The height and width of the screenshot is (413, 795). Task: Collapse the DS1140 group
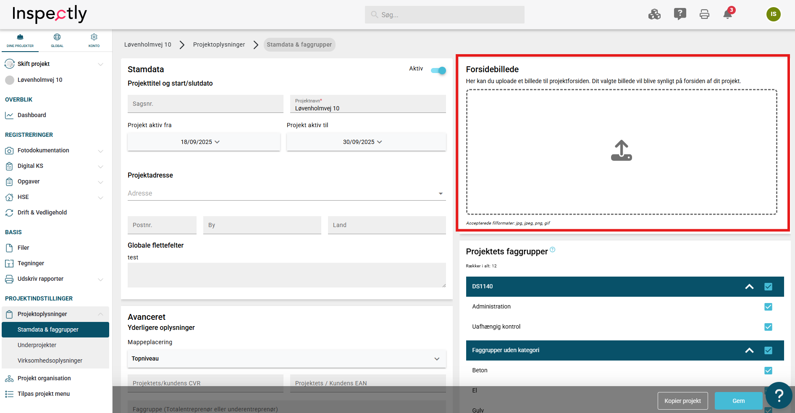pos(749,287)
